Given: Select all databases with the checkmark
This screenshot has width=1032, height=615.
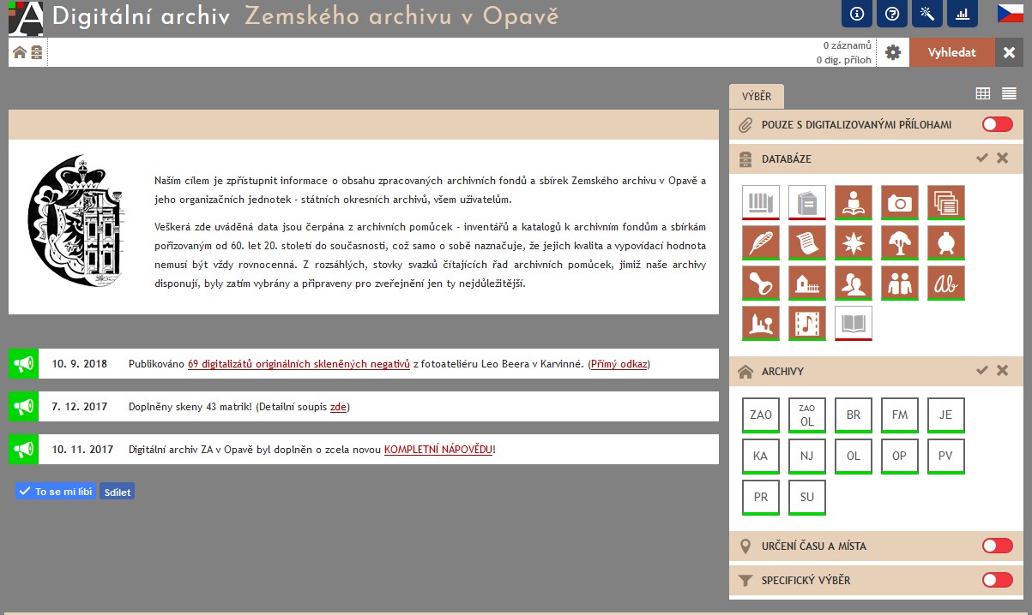Looking at the screenshot, I should (982, 158).
